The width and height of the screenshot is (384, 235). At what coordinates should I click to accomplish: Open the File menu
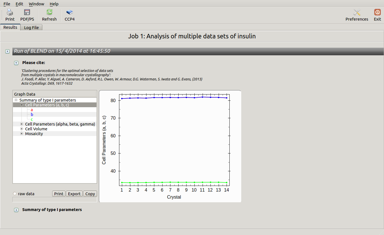(x=7, y=4)
